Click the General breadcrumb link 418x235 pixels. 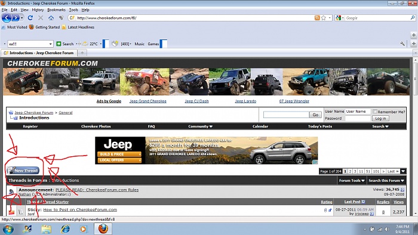66,113
